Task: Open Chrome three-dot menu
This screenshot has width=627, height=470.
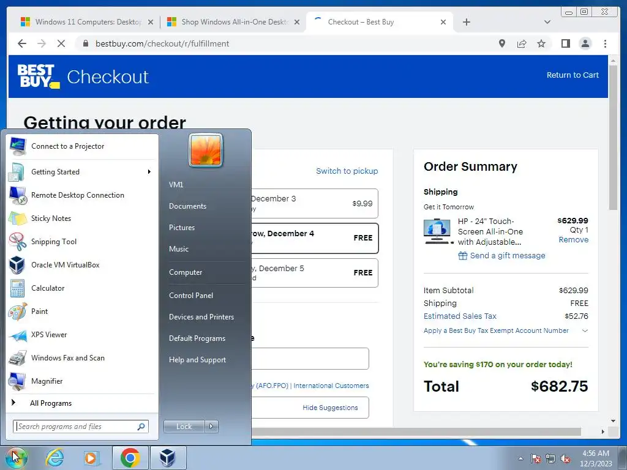Action: (605, 43)
